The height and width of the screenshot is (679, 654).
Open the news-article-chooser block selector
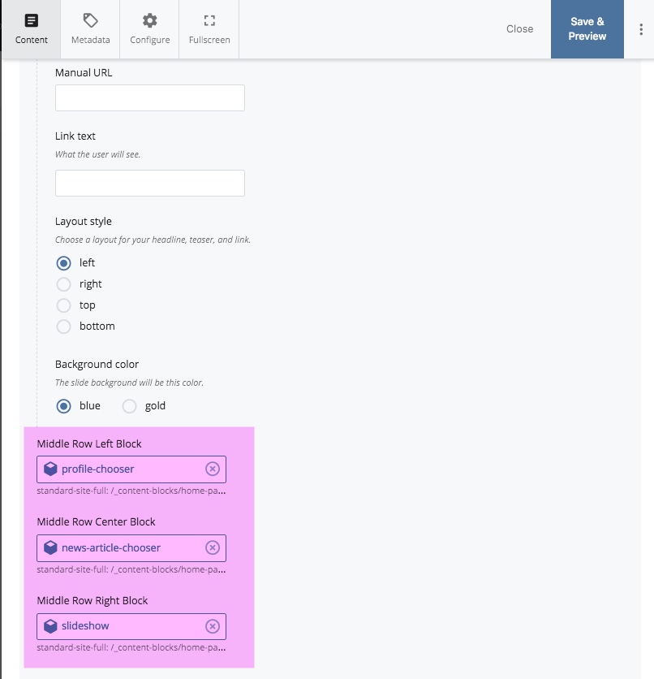tap(131, 548)
